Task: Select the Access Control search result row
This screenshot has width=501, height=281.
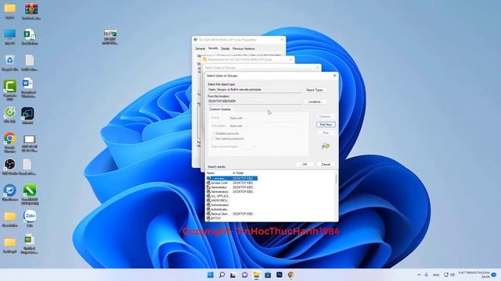Action: (232, 183)
